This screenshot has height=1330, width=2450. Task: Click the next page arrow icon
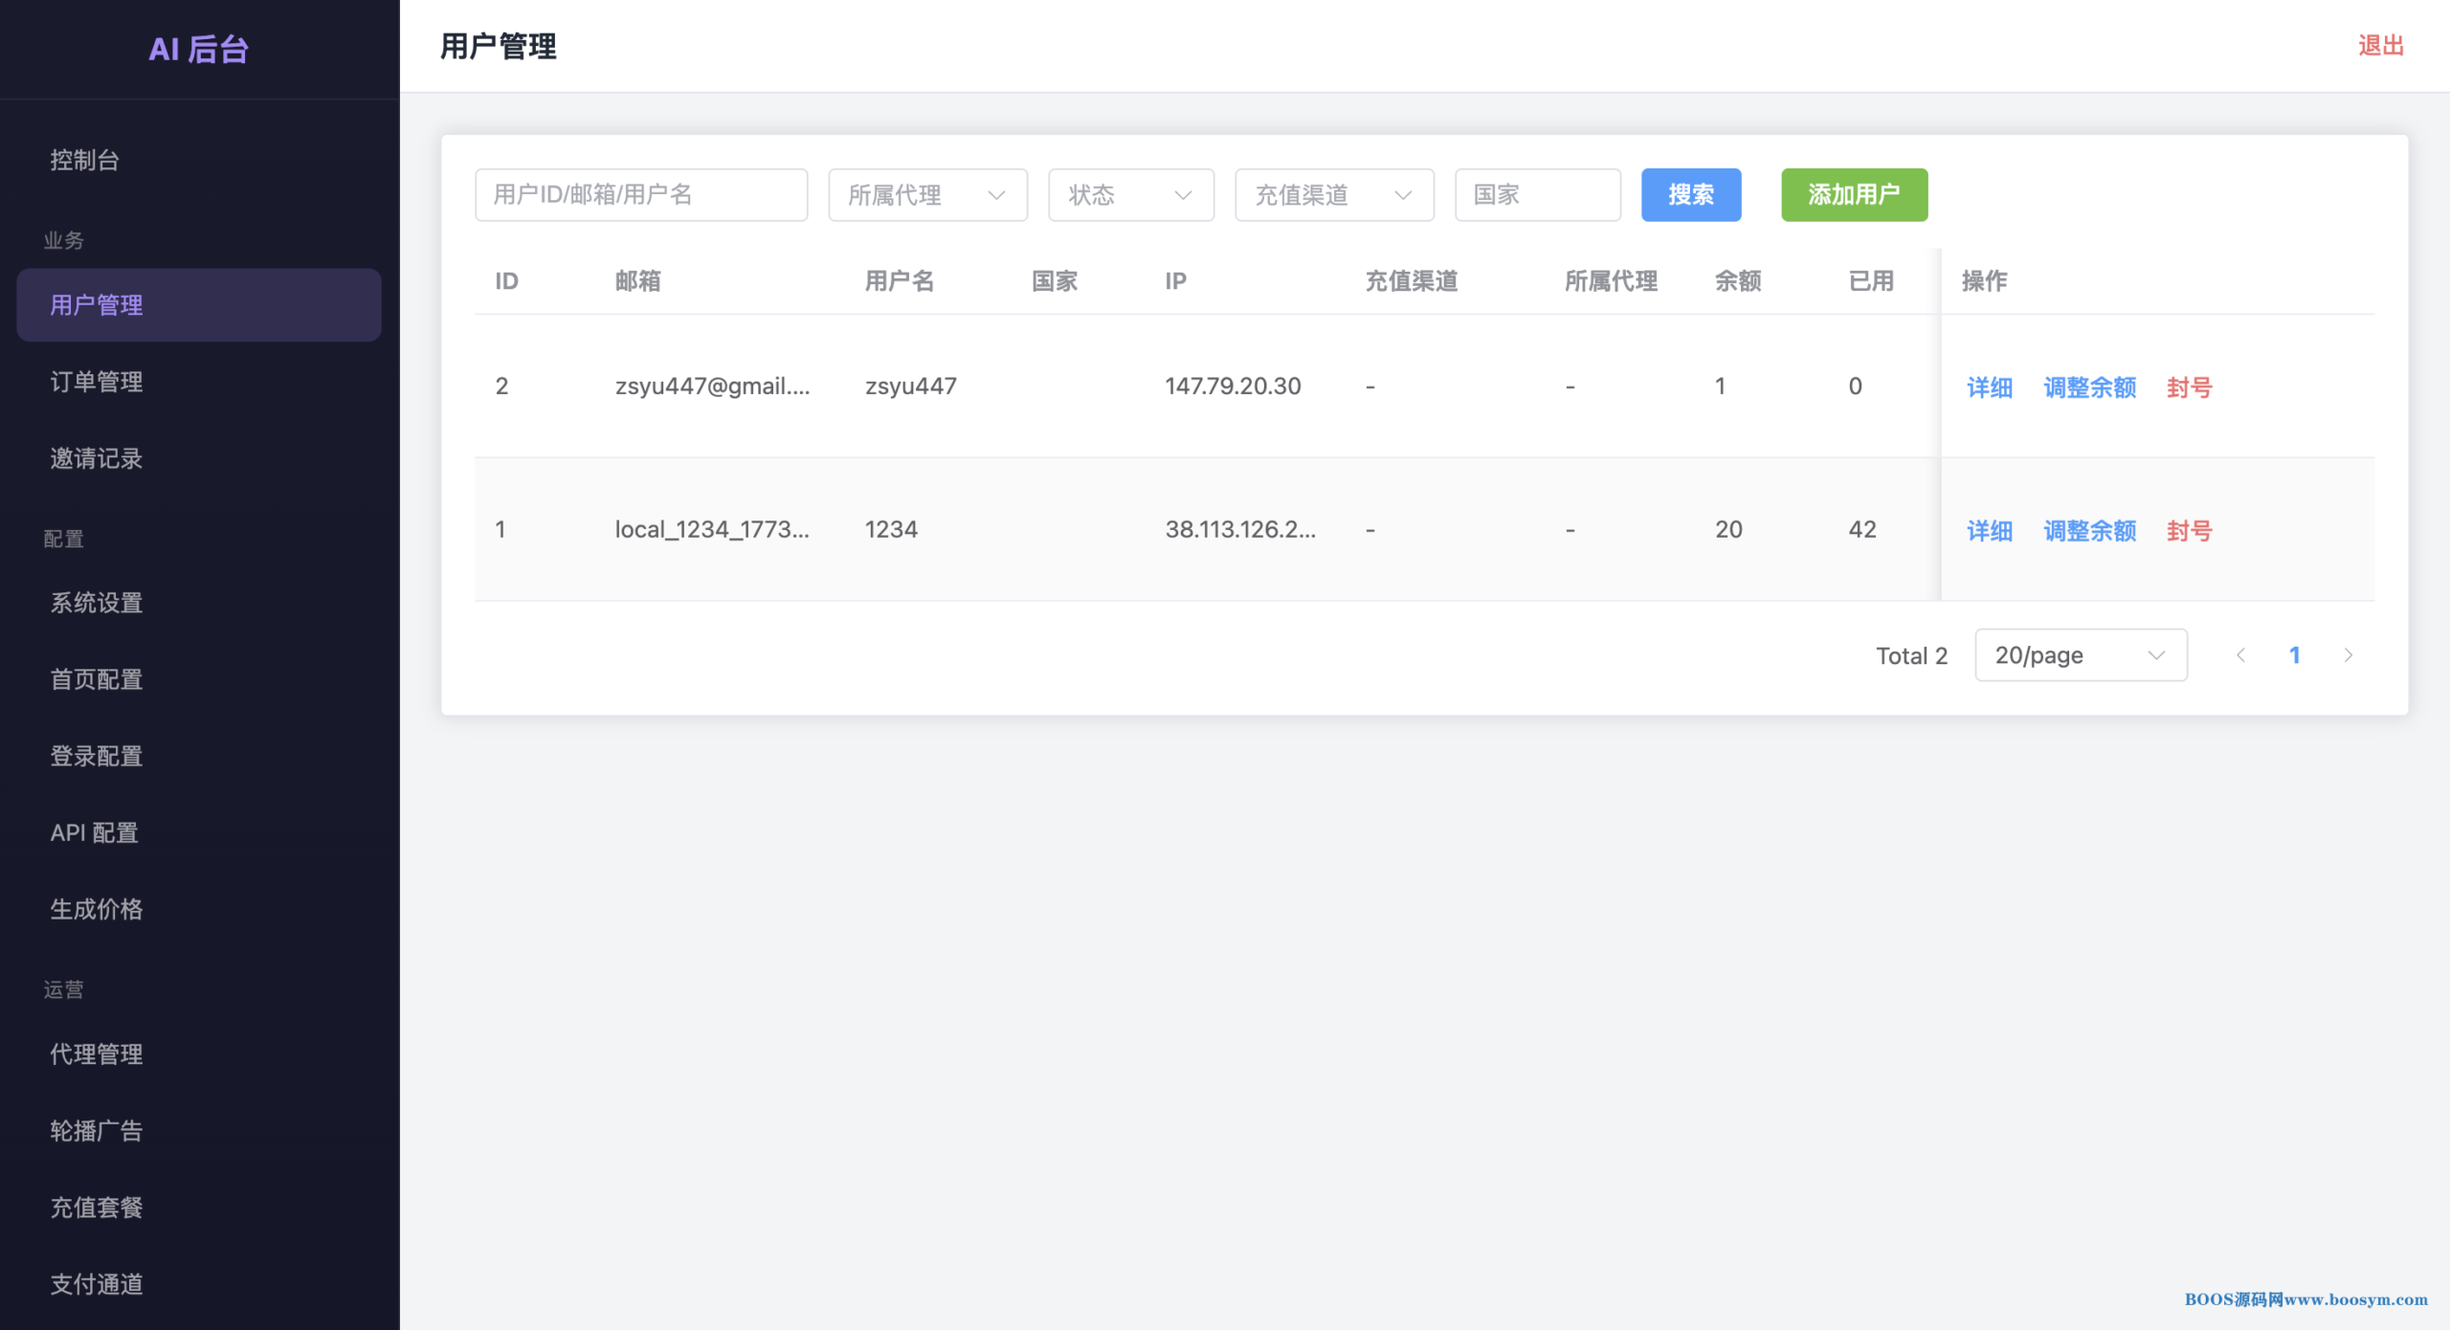pos(2348,655)
